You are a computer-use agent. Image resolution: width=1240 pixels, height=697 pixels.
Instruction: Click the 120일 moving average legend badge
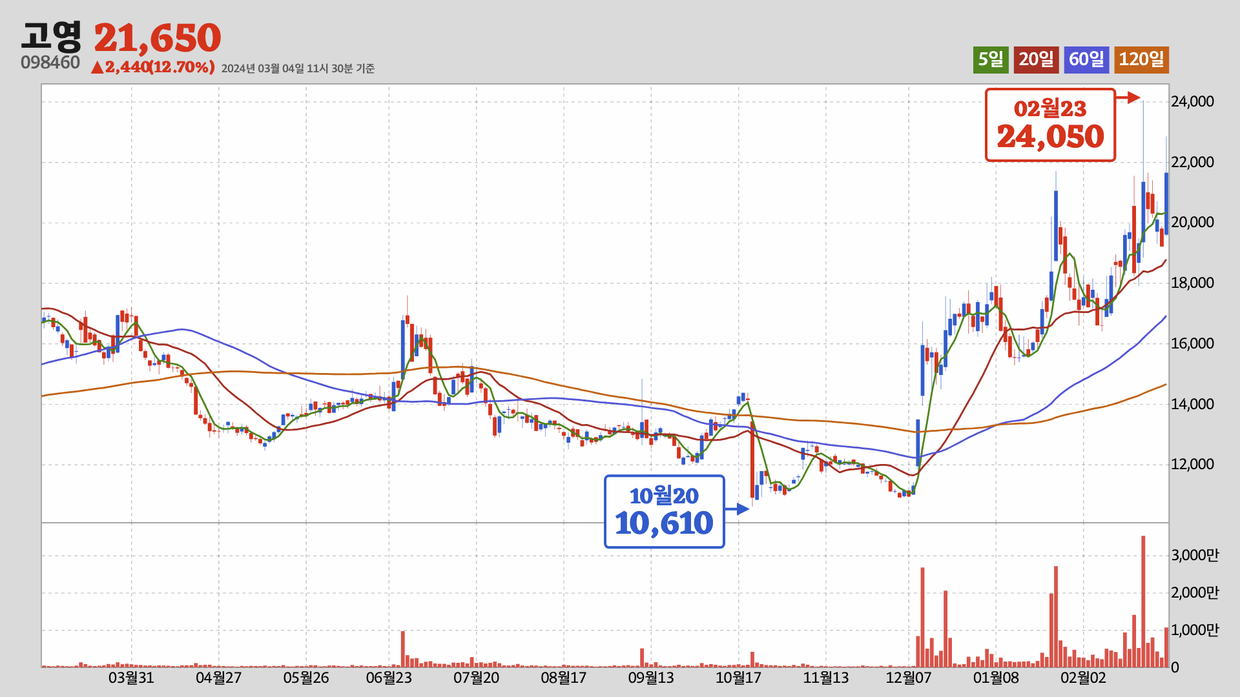tap(1141, 60)
